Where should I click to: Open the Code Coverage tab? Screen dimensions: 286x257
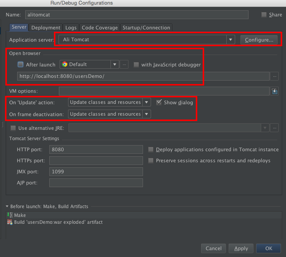(99, 27)
